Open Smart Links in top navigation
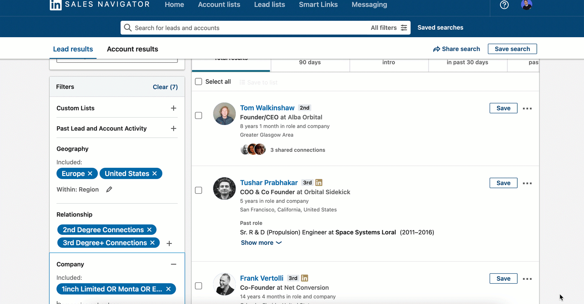The width and height of the screenshot is (584, 304). tap(318, 5)
